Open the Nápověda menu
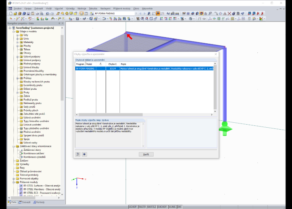 point(147,8)
